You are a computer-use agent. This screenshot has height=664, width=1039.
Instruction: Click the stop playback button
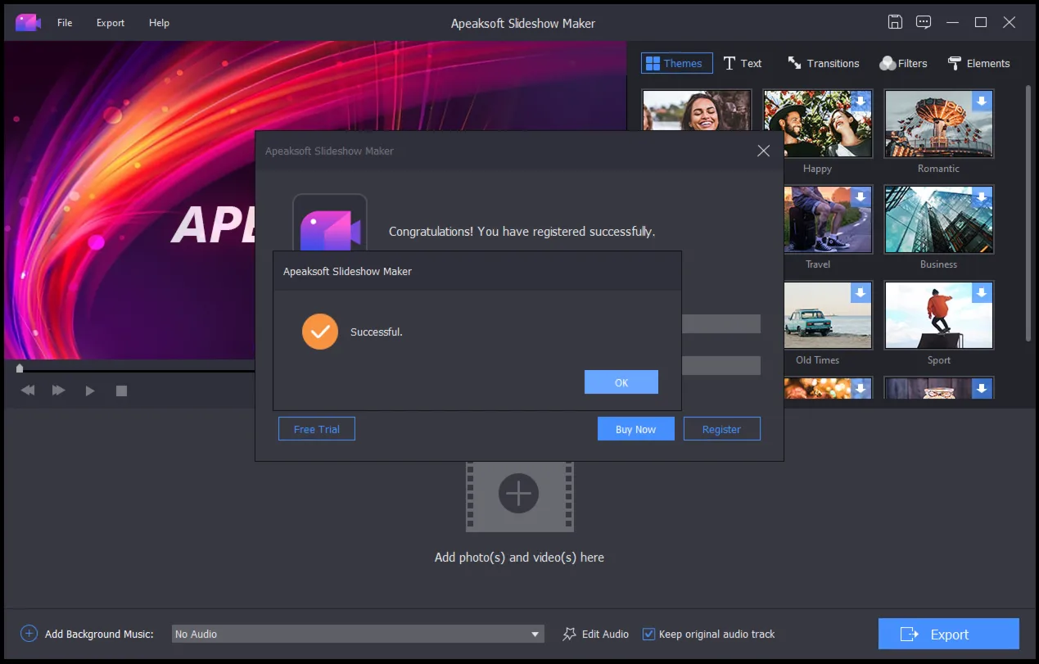(x=121, y=391)
